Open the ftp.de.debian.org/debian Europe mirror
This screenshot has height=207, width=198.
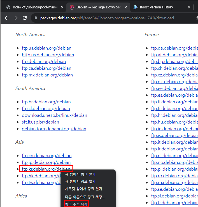pyautogui.click(x=174, y=48)
